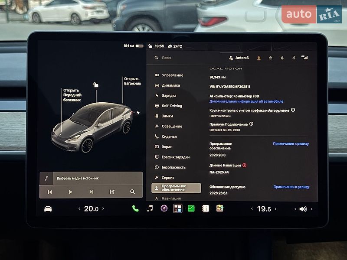Open the Динамика menu item

point(167,85)
